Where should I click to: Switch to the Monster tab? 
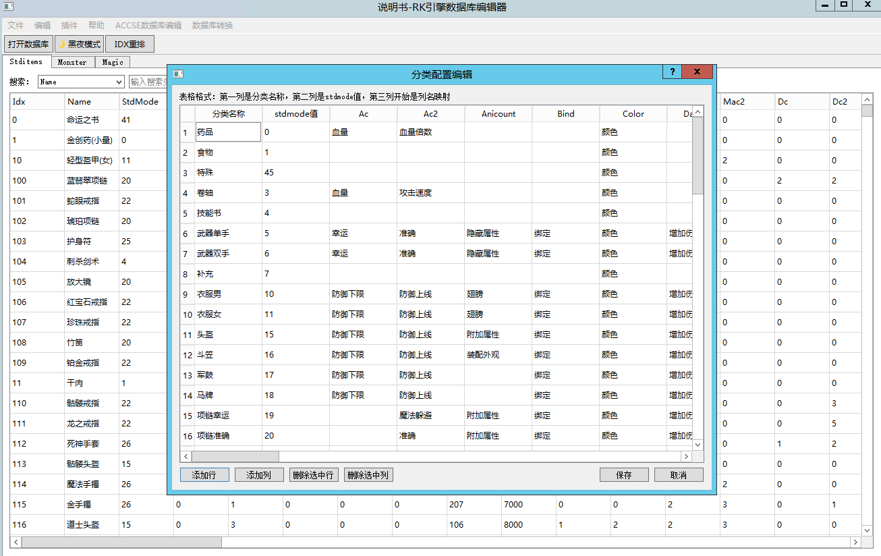coord(72,62)
